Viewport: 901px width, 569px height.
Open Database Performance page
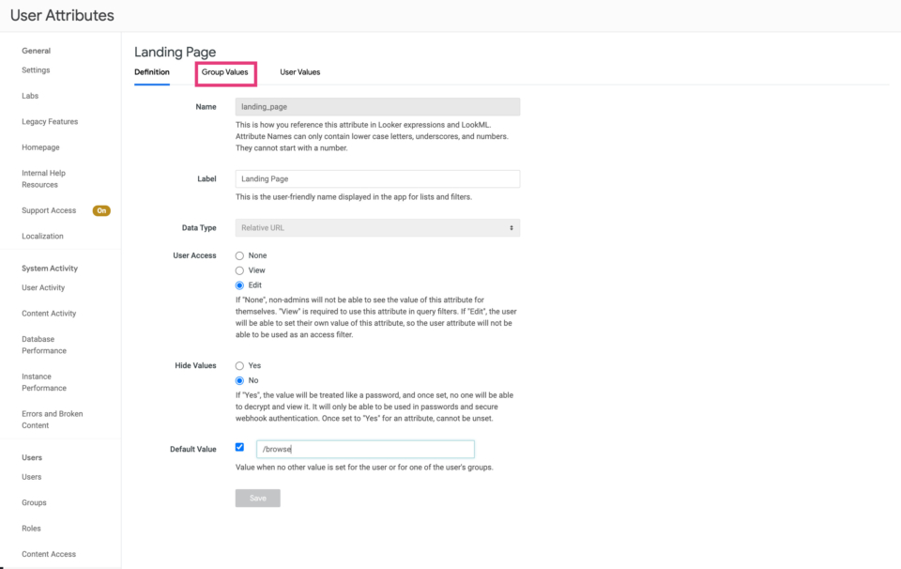tap(44, 345)
